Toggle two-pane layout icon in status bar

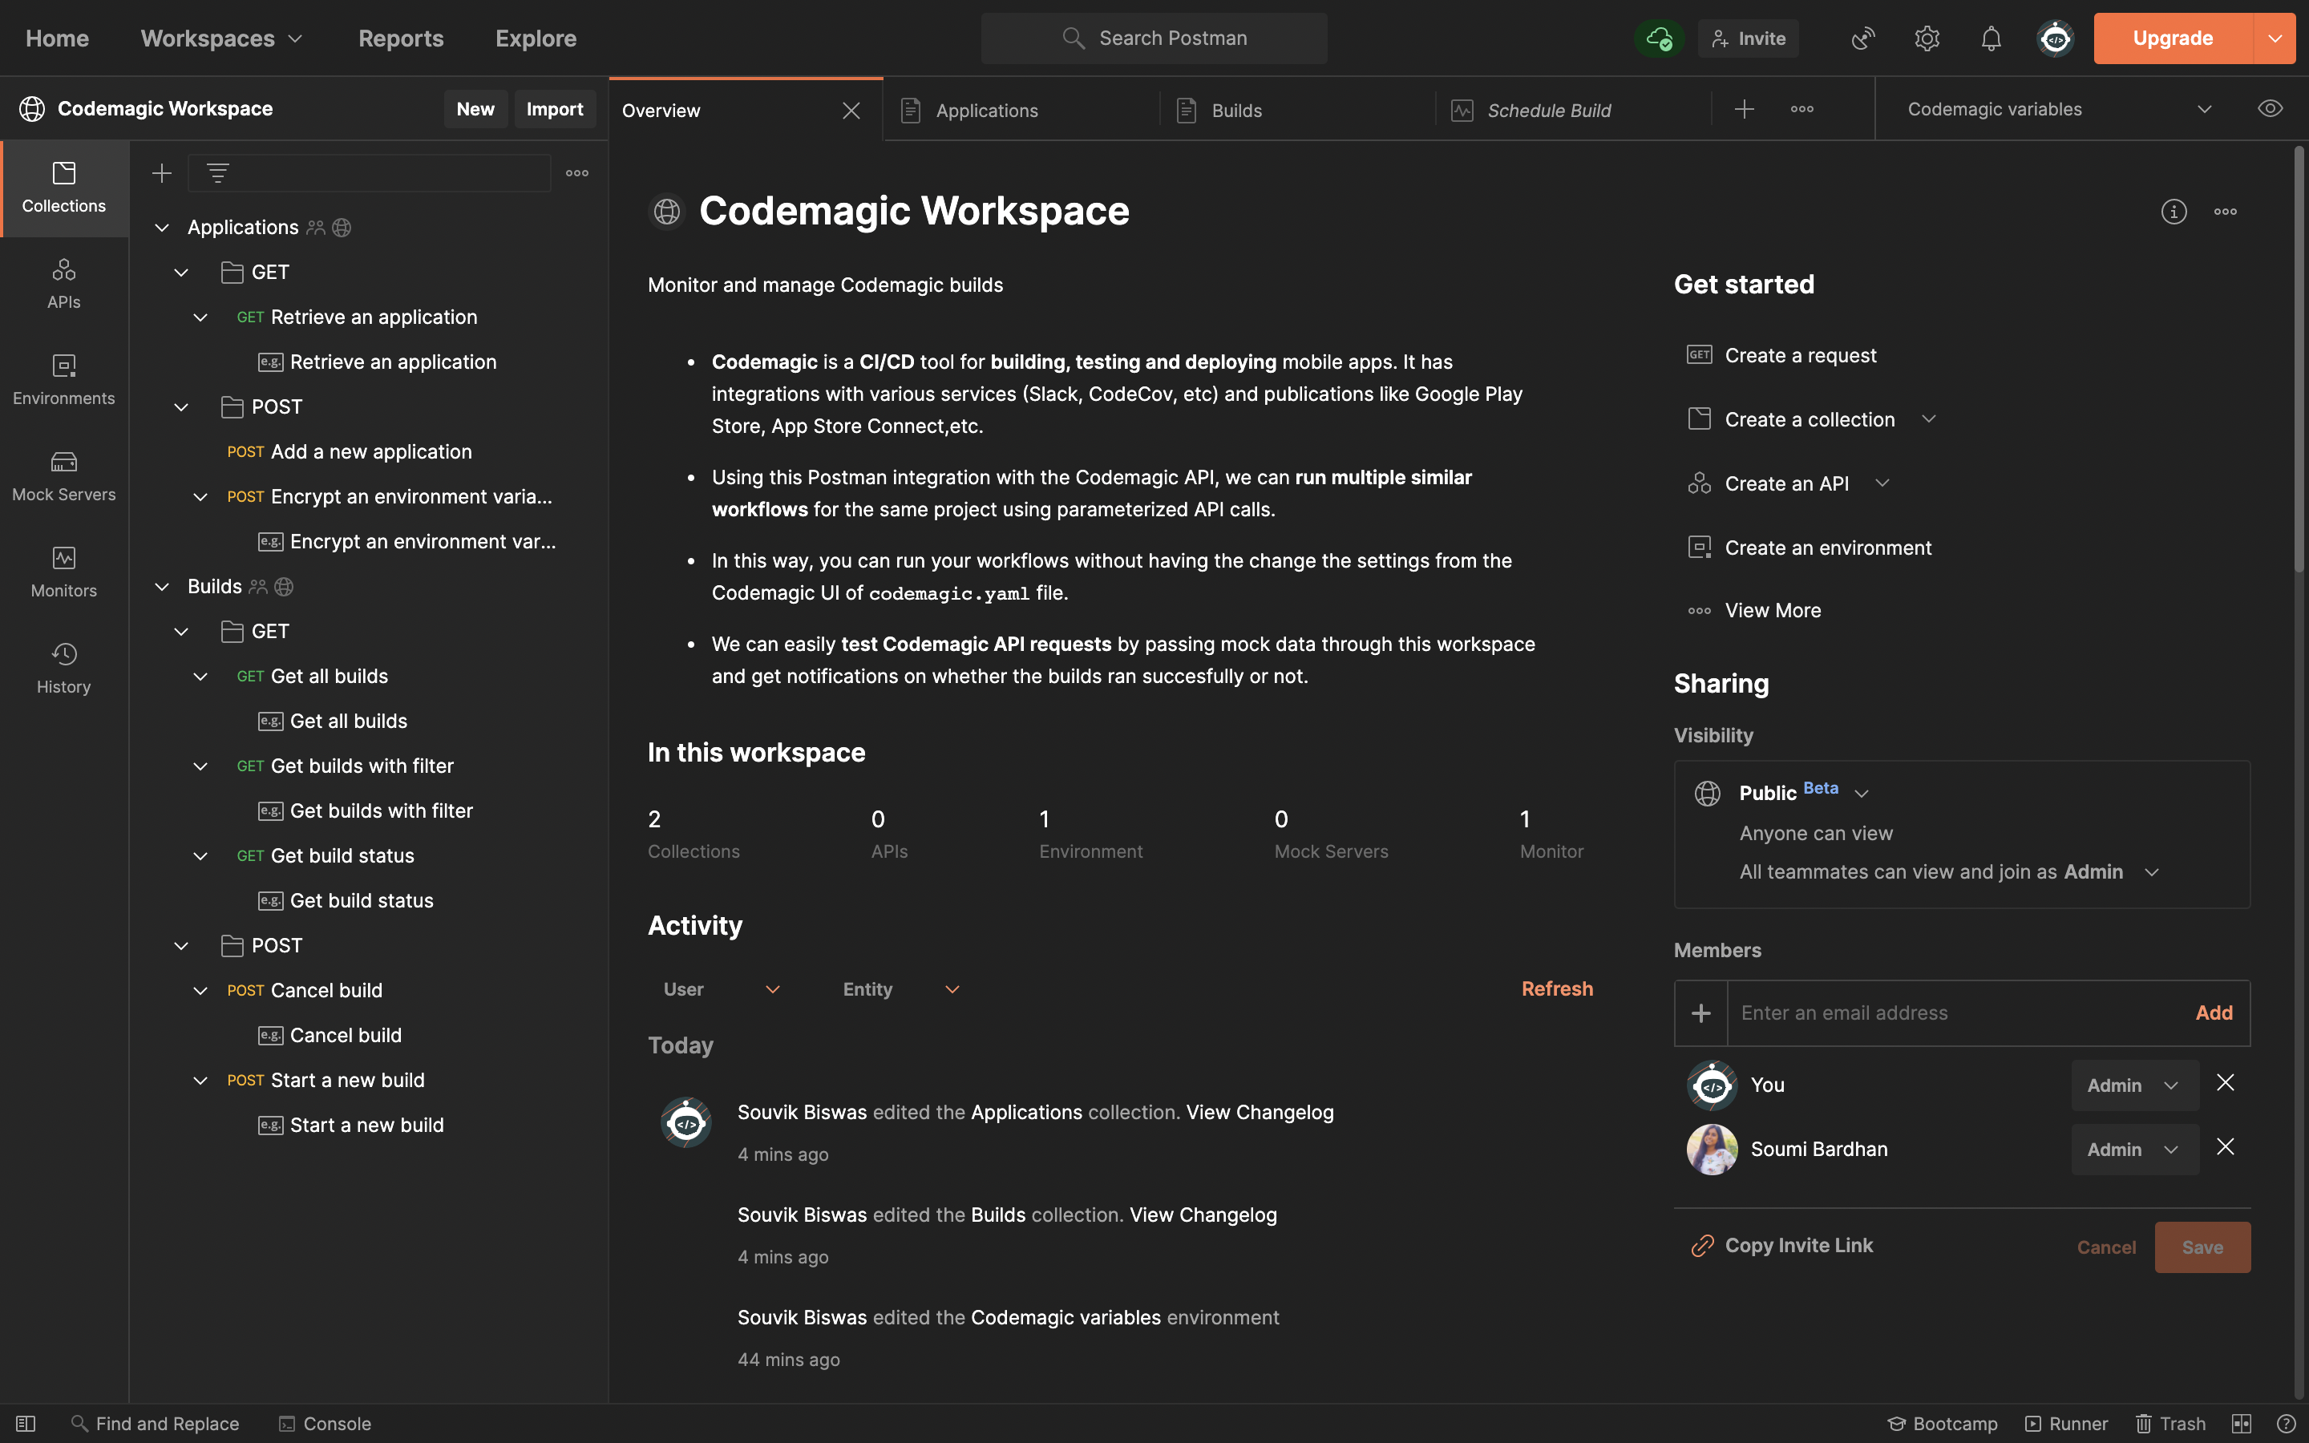pyautogui.click(x=2242, y=1423)
